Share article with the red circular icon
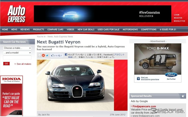The height and width of the screenshot is (117, 188). [43, 55]
